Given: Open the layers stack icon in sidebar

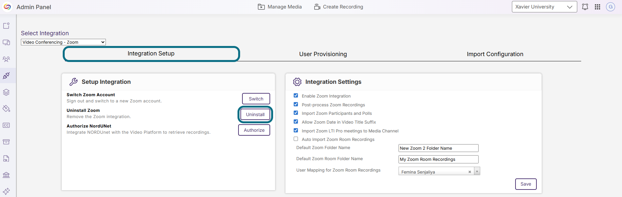Looking at the screenshot, I should 6,92.
